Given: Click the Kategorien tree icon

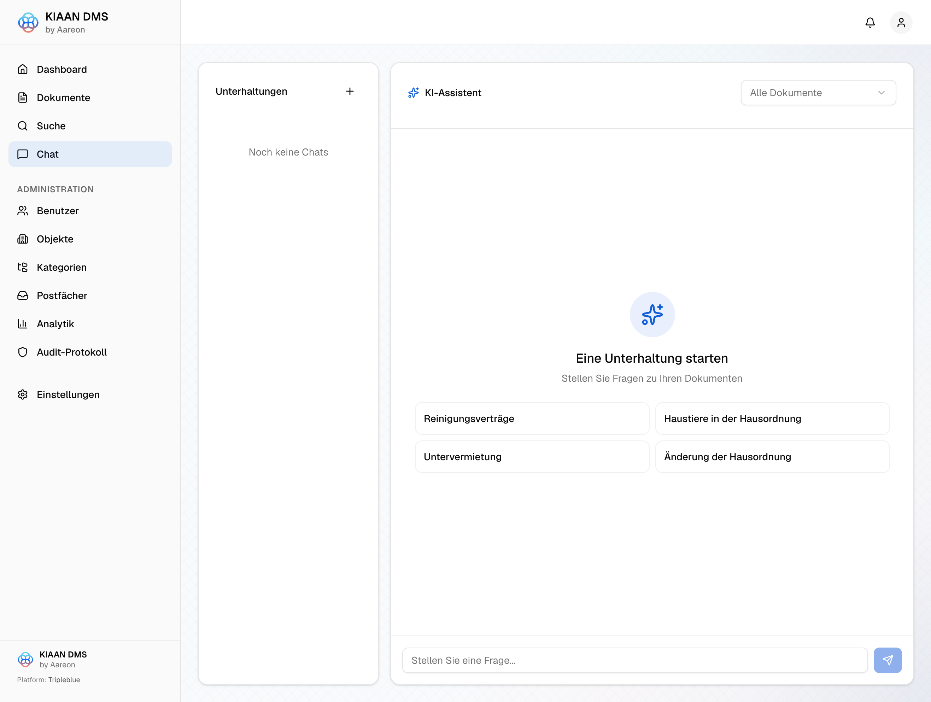Looking at the screenshot, I should tap(23, 267).
